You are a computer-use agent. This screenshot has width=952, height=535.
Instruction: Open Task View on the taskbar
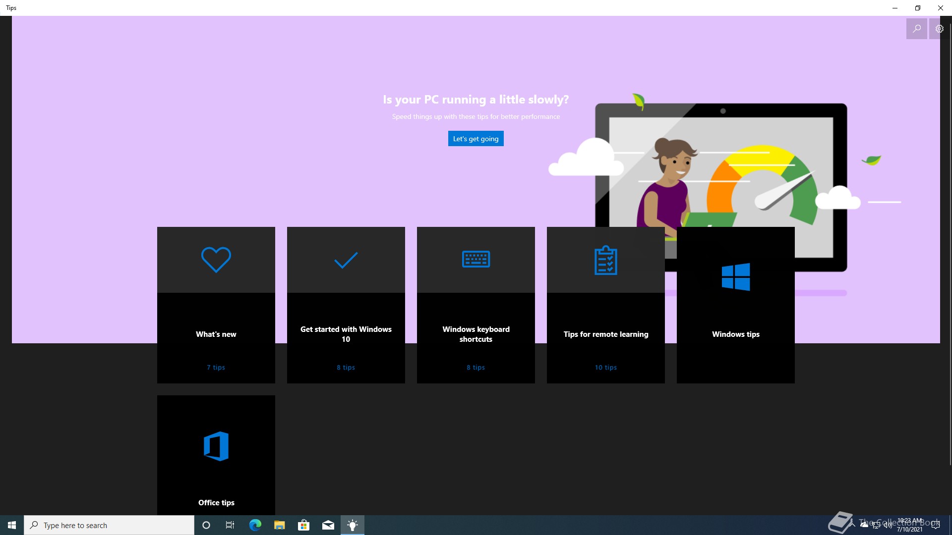coord(230,525)
